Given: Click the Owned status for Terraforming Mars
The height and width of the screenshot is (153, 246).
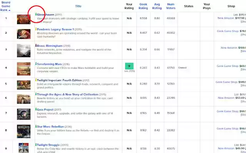Looking at the screenshot, I should [x=182, y=68].
